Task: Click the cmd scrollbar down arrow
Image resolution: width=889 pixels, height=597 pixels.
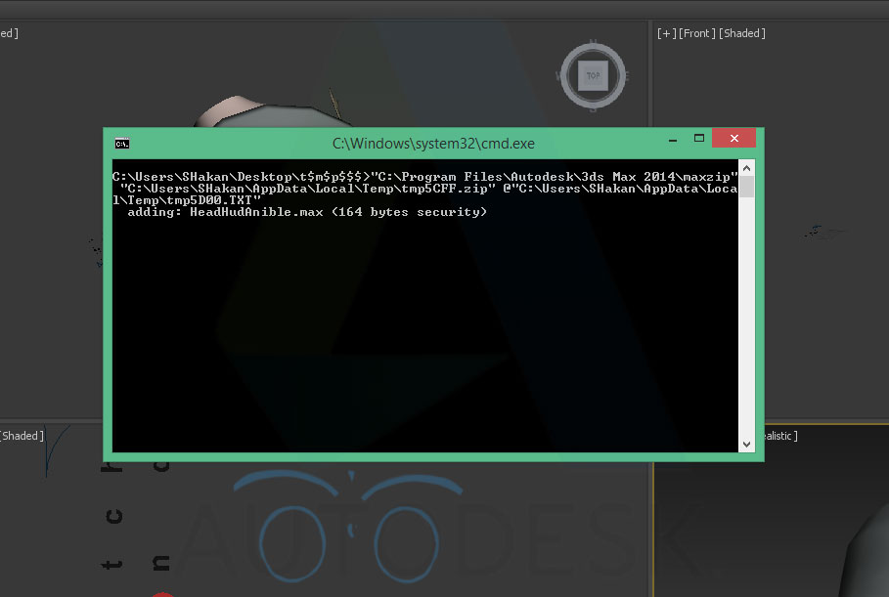Action: (746, 444)
